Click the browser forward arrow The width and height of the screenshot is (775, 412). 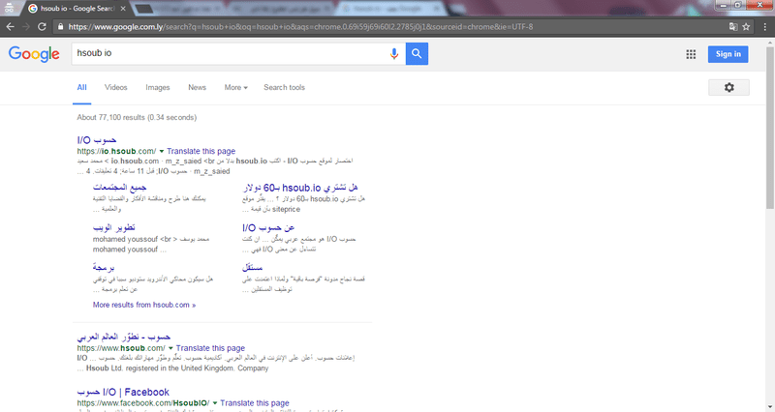[26, 27]
